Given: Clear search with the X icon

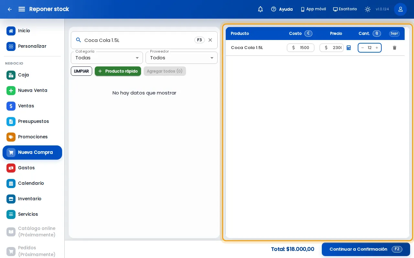Looking at the screenshot, I should click(210, 40).
